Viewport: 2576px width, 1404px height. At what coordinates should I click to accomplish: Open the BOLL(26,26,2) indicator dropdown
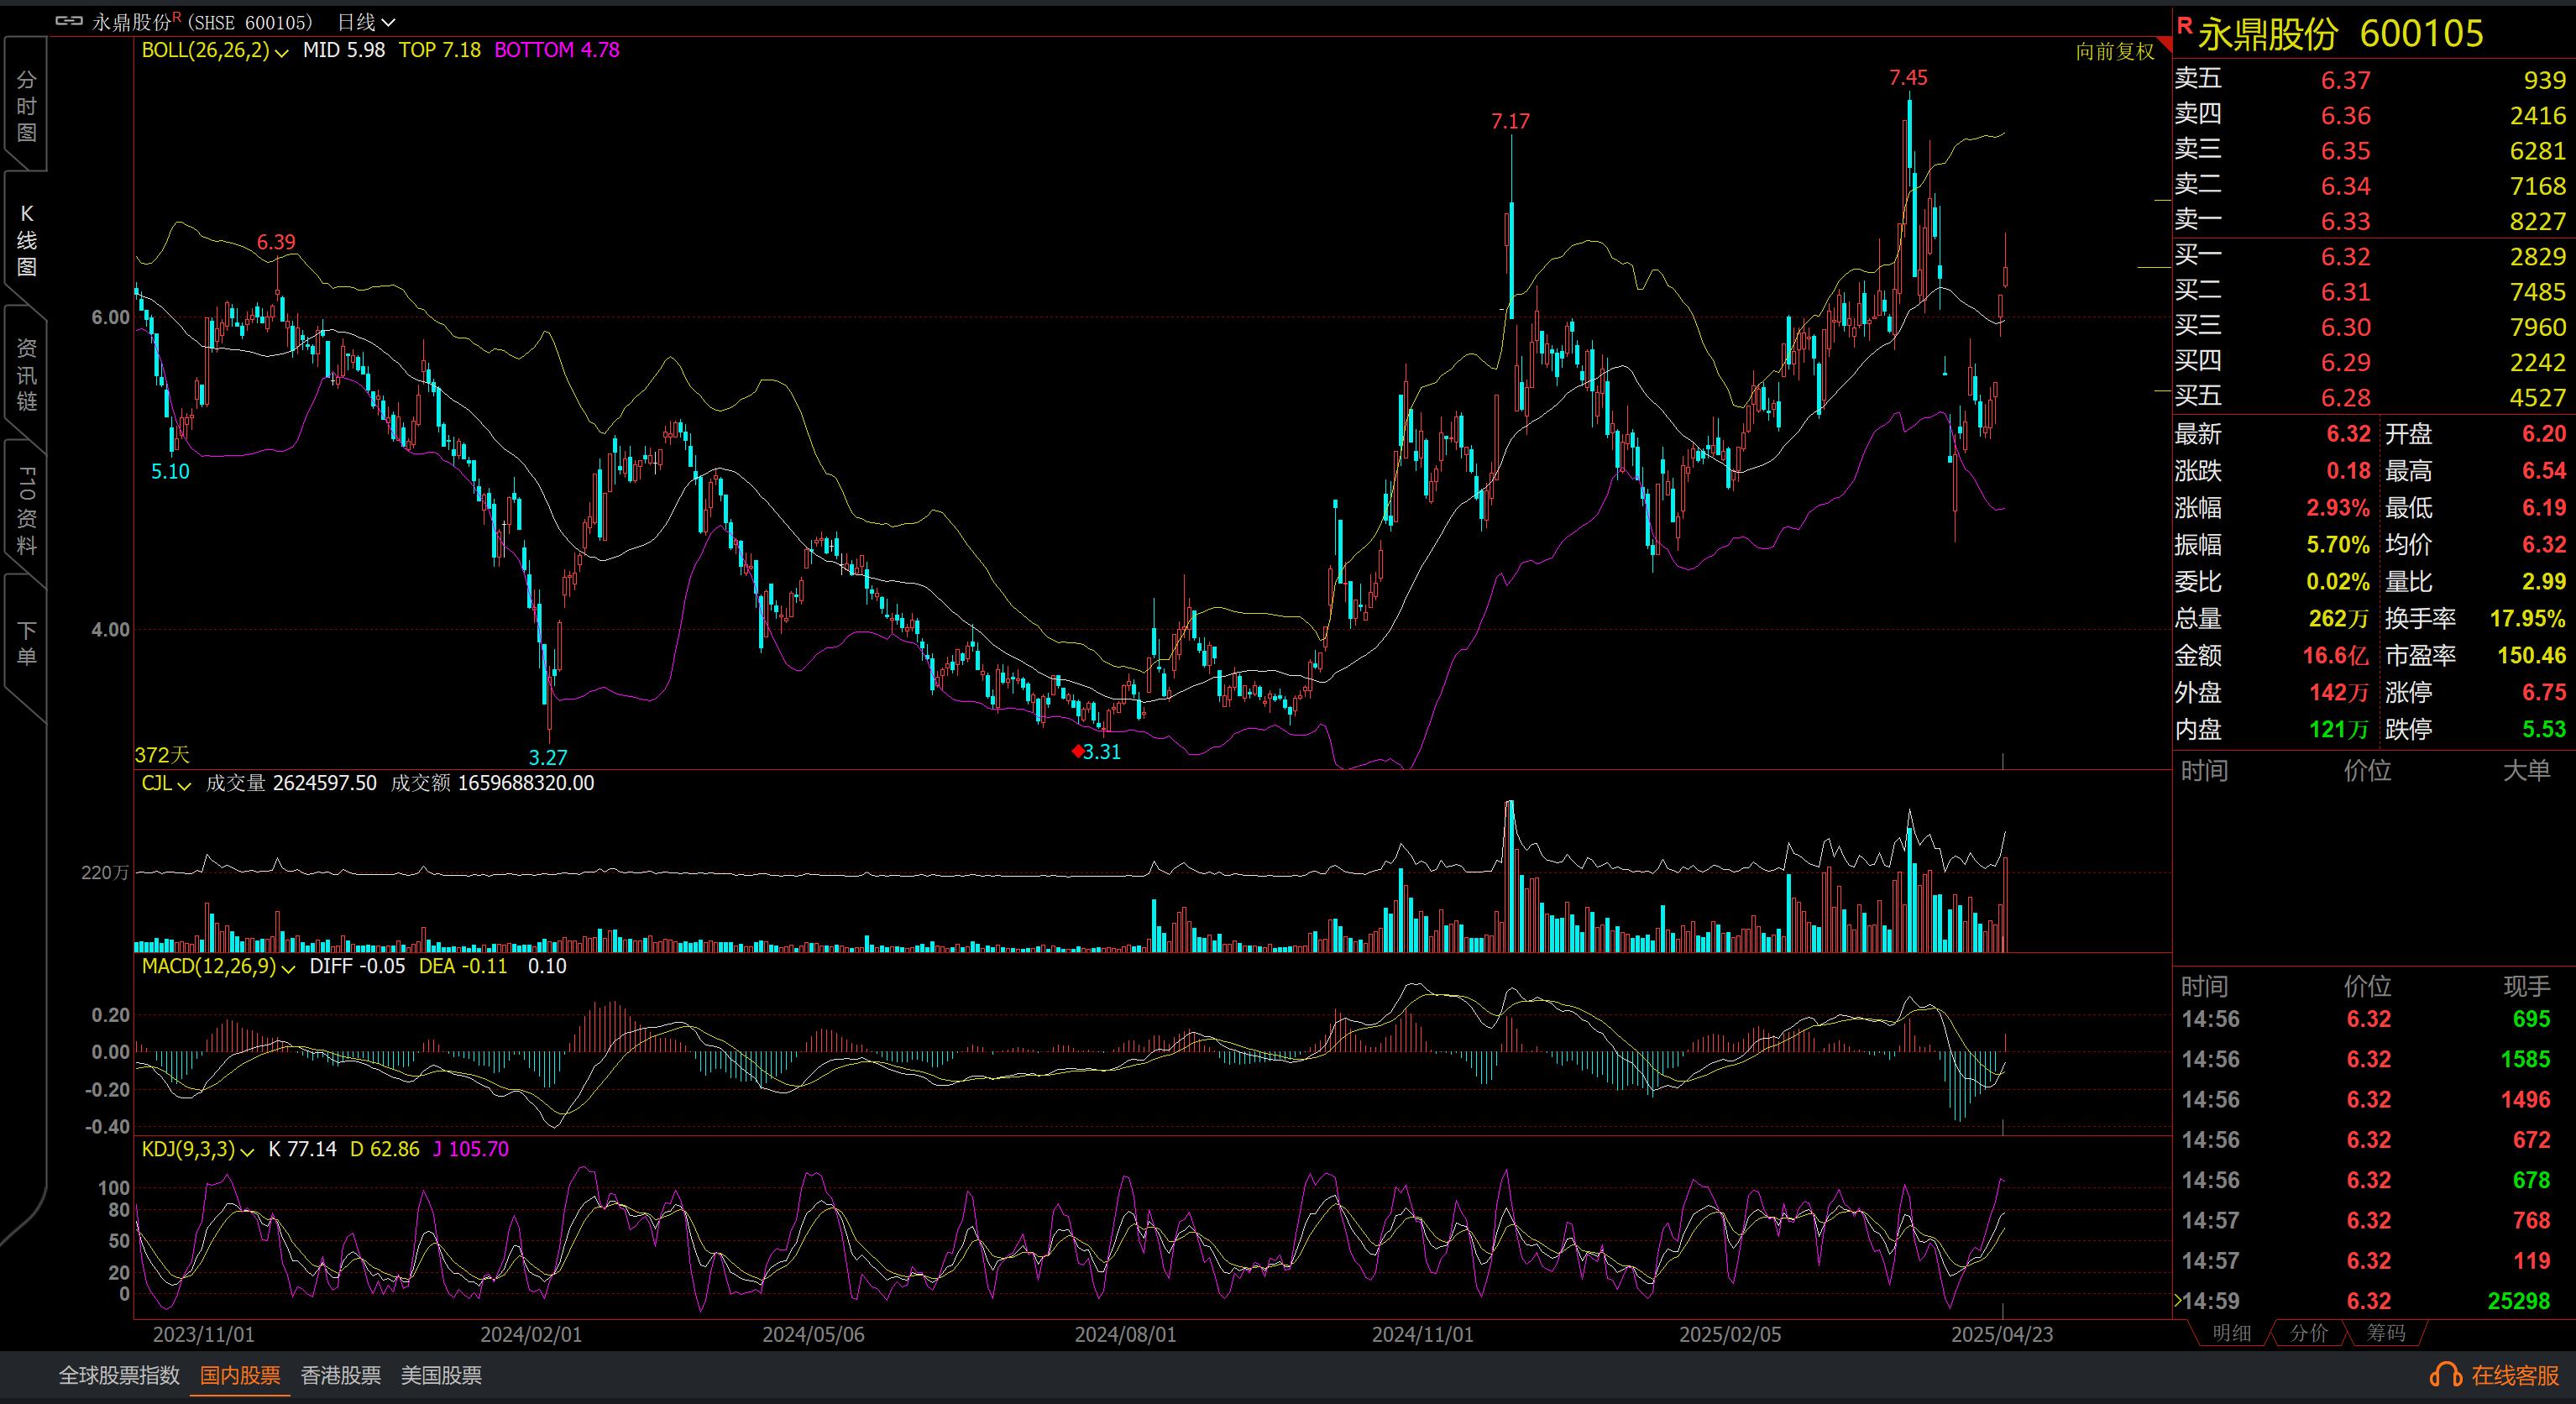282,52
